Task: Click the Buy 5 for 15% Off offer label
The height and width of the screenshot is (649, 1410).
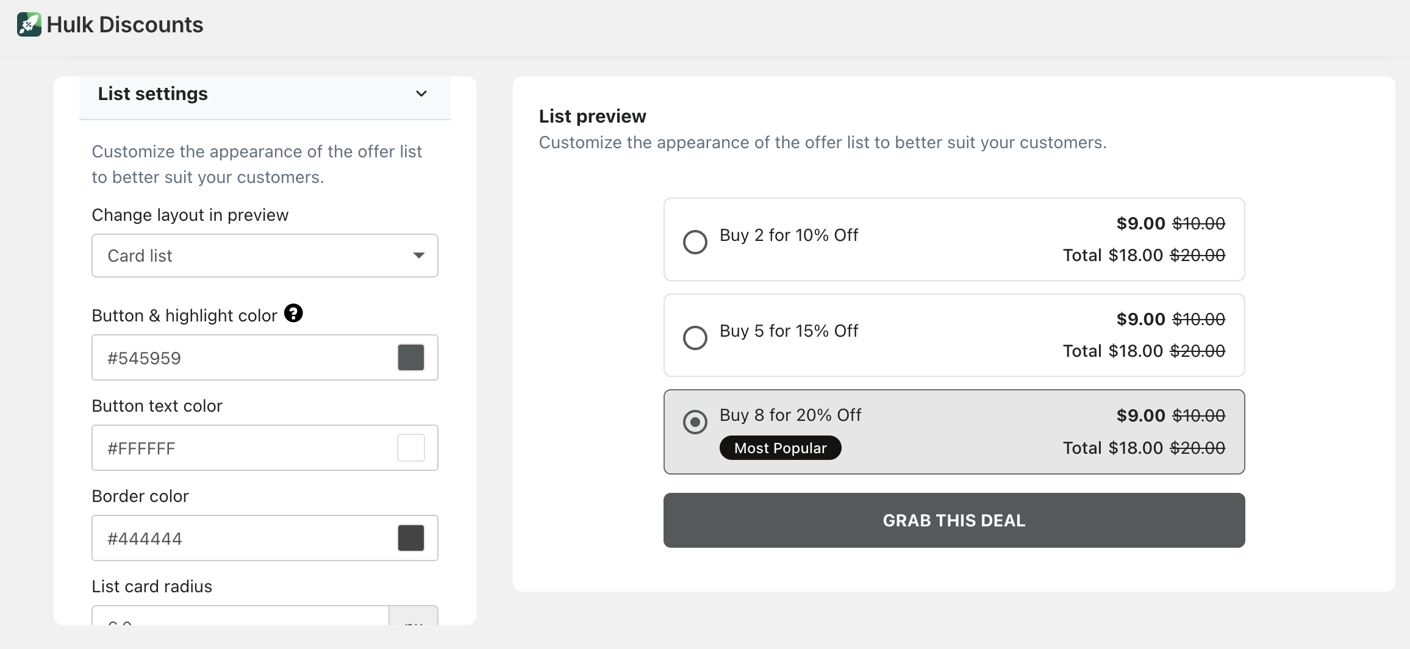Action: point(789,331)
